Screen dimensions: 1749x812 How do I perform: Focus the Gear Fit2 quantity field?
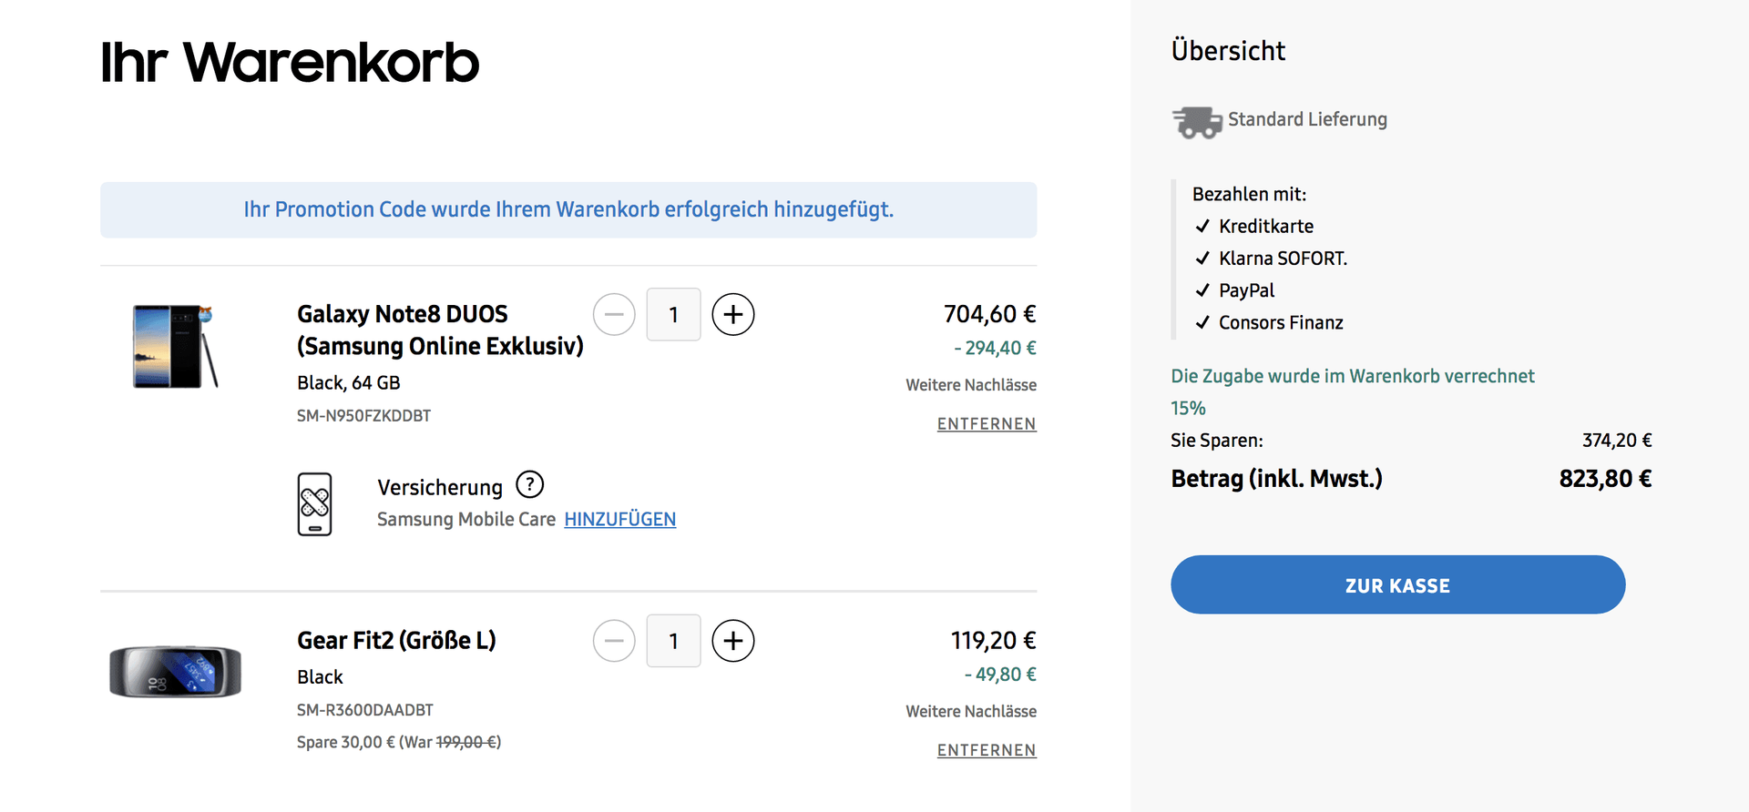(673, 641)
